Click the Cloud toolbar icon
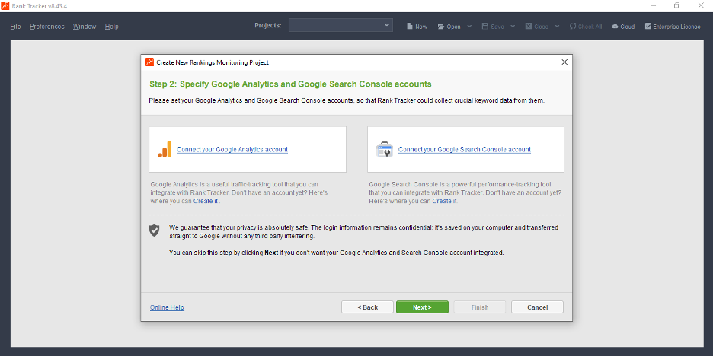Screen dimensions: 713x356 [615, 27]
